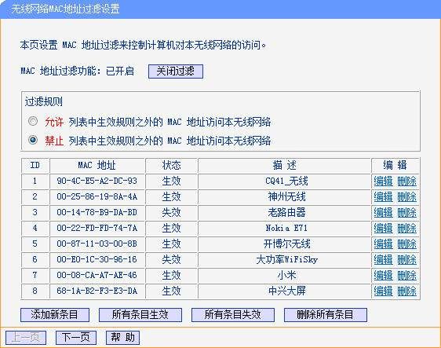Image resolution: width=441 pixels, height=348 pixels.
Task: Edit the 神州无线 entry
Action: pos(383,197)
